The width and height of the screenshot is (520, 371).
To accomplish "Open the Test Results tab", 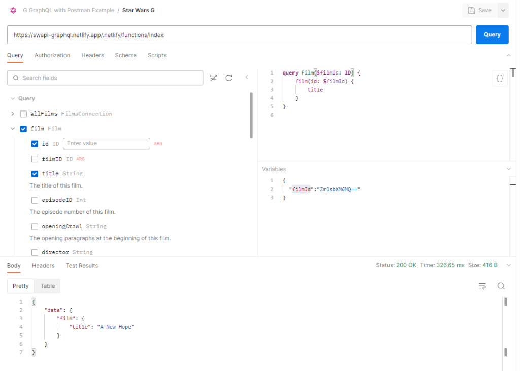I will tap(82, 266).
